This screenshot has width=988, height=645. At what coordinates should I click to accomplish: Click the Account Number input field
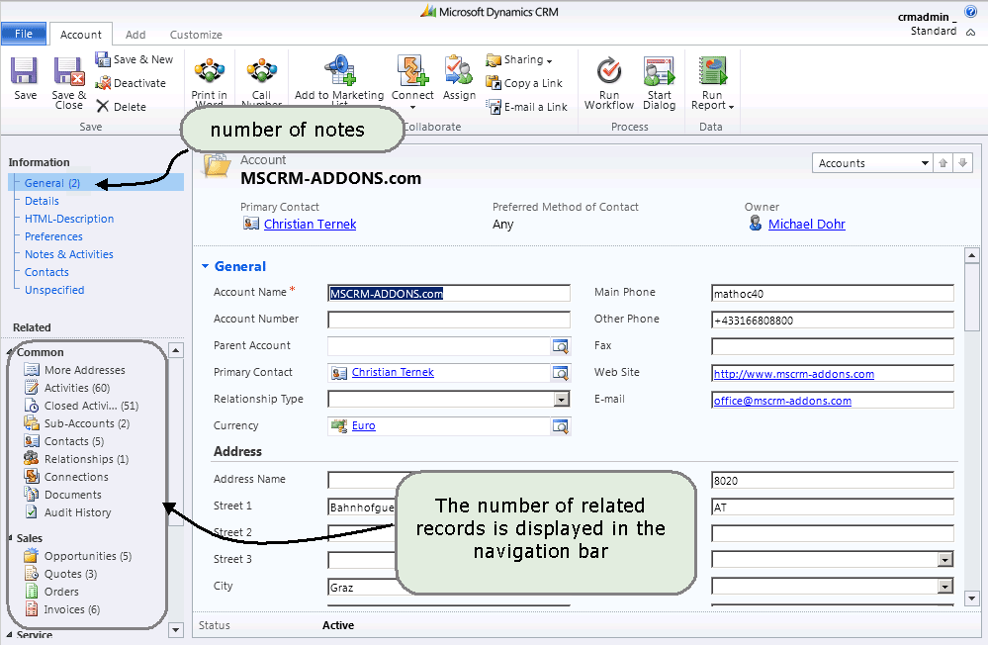tap(449, 320)
